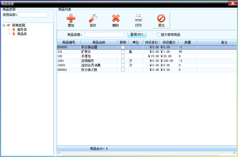This screenshot has height=157, width=238.
Task: Click the red plus Add (增加) icon
Action: [x=71, y=18]
